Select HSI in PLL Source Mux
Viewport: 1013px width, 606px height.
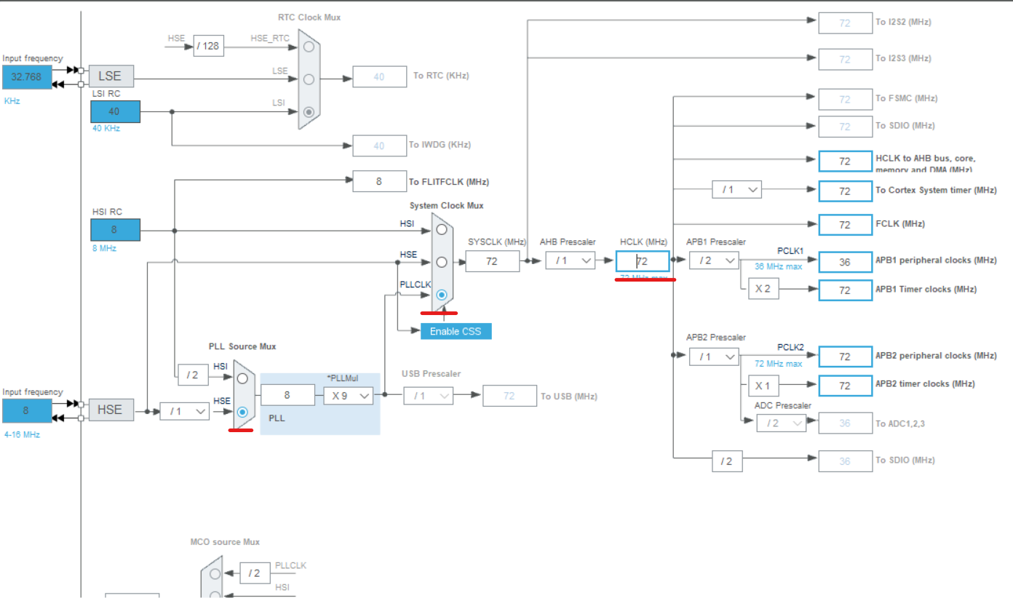coord(242,378)
